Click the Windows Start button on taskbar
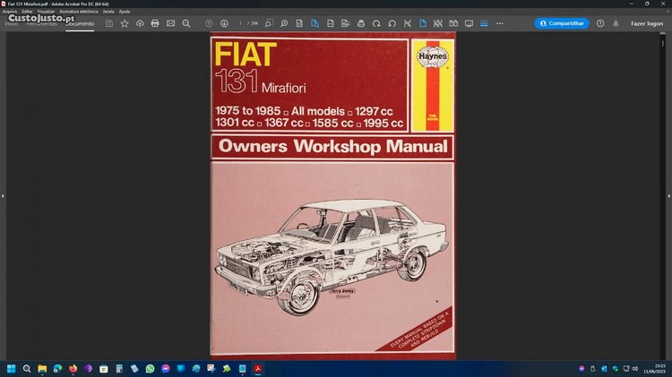This screenshot has height=377, width=672. point(11,368)
